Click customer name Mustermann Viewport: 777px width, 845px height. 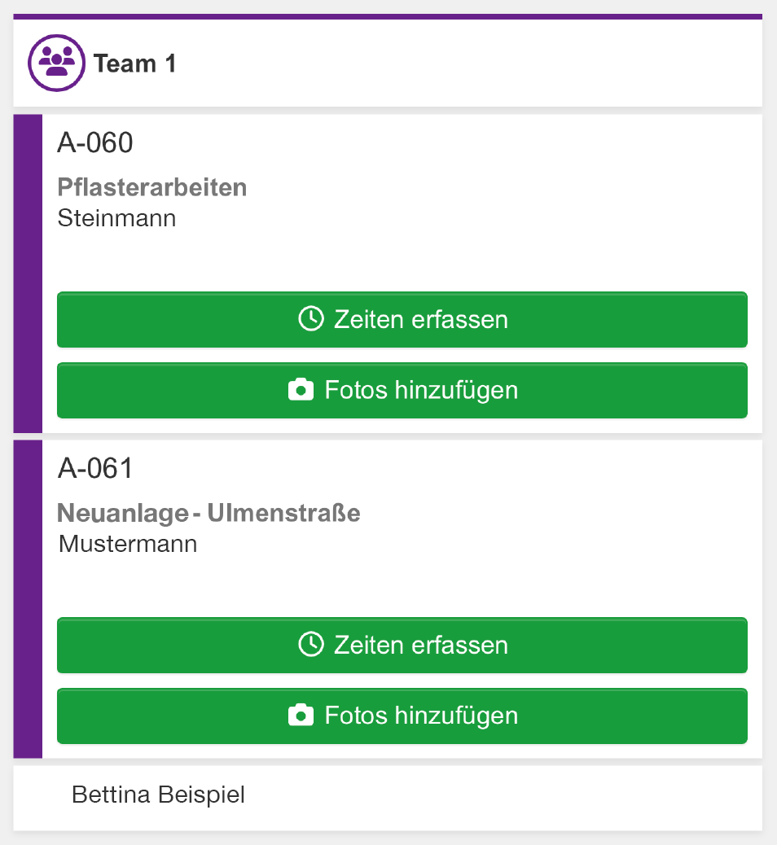[x=128, y=544]
